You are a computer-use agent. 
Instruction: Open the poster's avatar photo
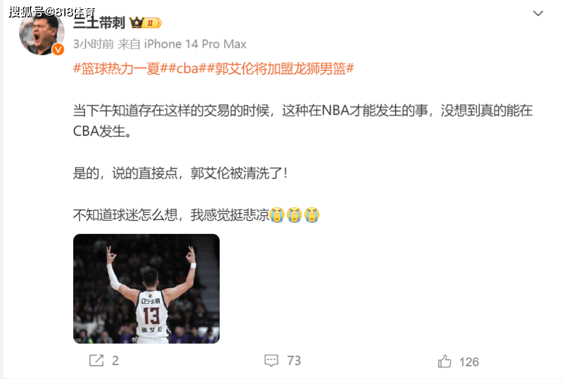[x=42, y=33]
